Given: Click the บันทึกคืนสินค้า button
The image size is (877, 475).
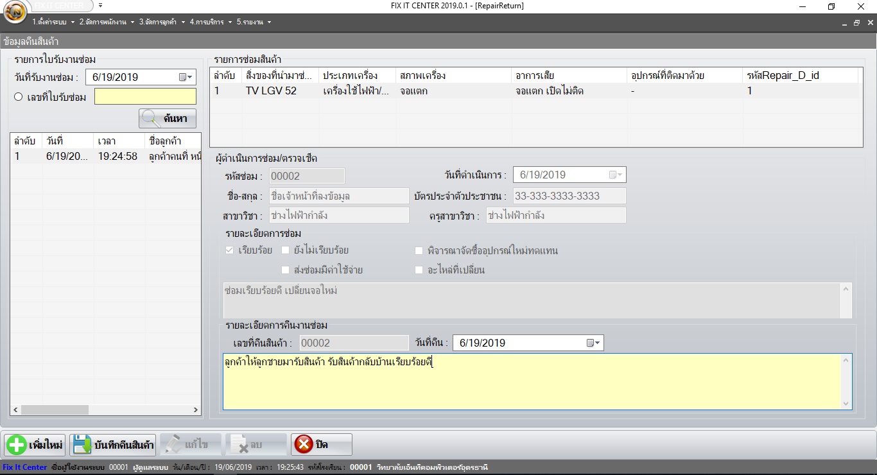Looking at the screenshot, I should [x=114, y=444].
